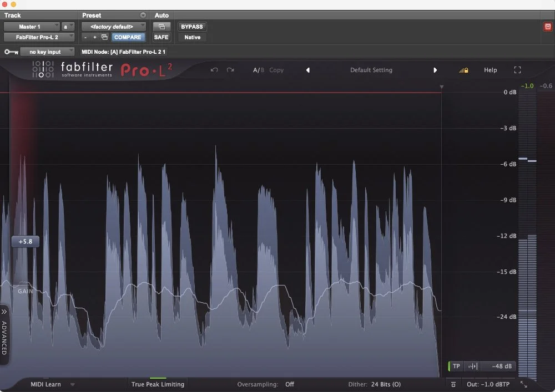Screen dimensions: 555x392
Task: Click the yellow minimize window dot
Action: pos(13,4)
